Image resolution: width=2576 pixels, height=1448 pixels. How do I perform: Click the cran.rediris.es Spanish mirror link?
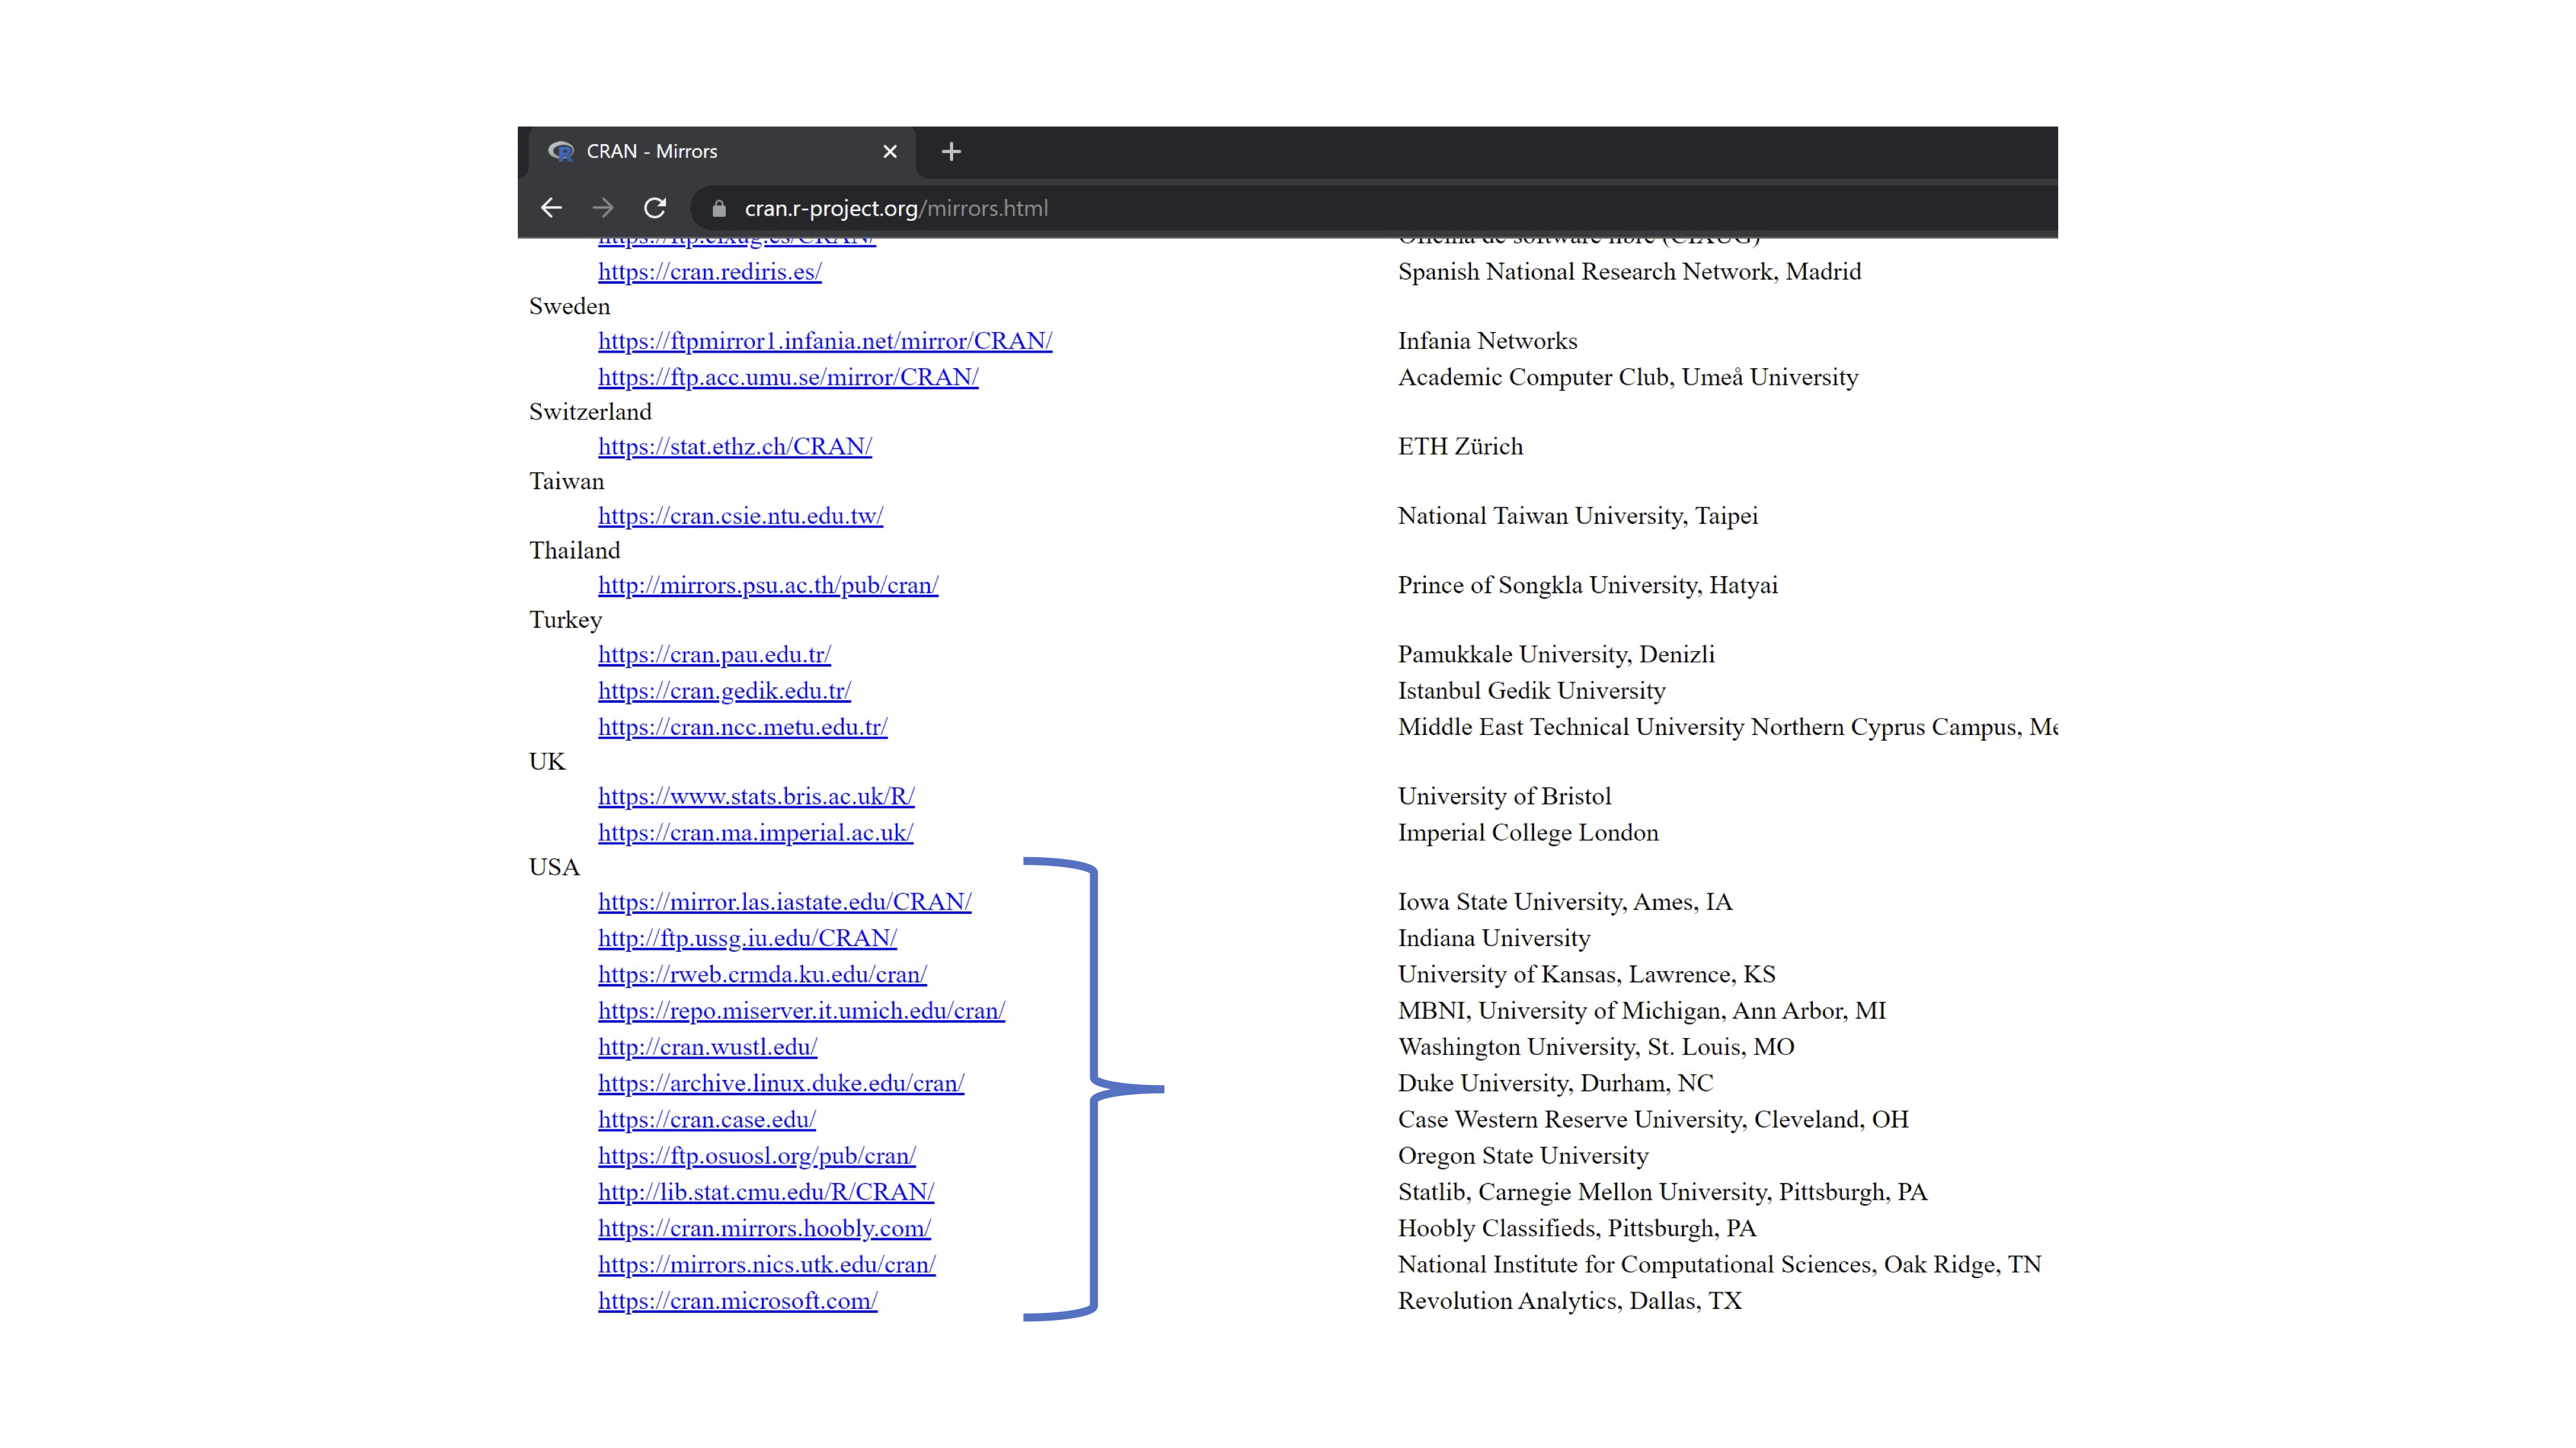[709, 272]
